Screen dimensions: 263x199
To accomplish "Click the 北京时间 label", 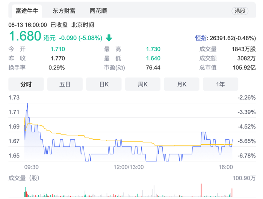I will [83, 25].
